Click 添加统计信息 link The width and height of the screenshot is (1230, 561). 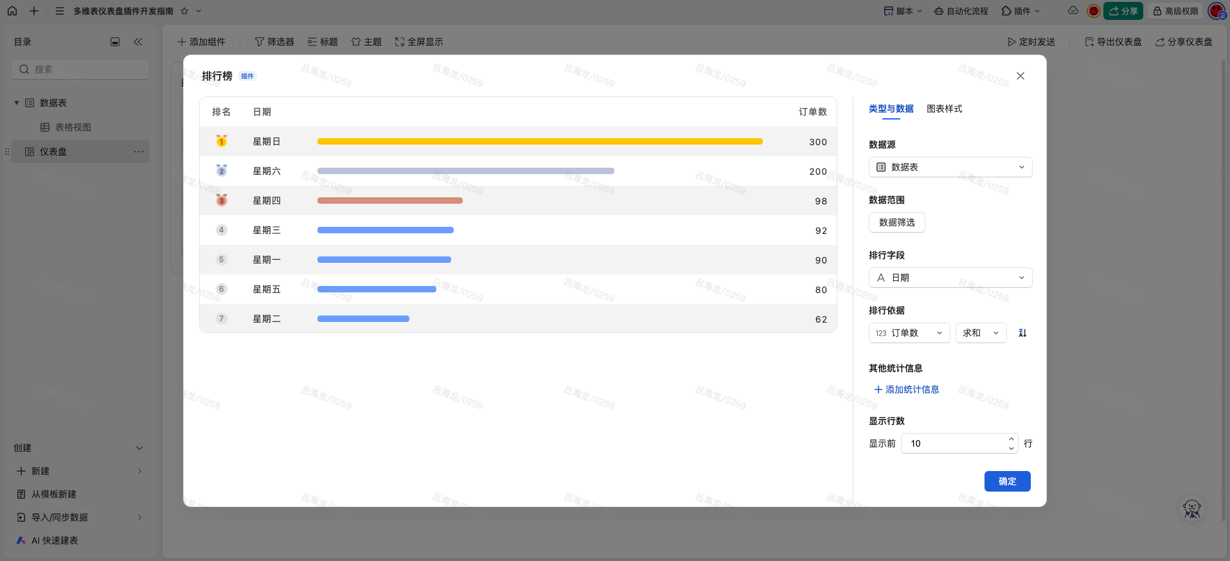pyautogui.click(x=907, y=389)
